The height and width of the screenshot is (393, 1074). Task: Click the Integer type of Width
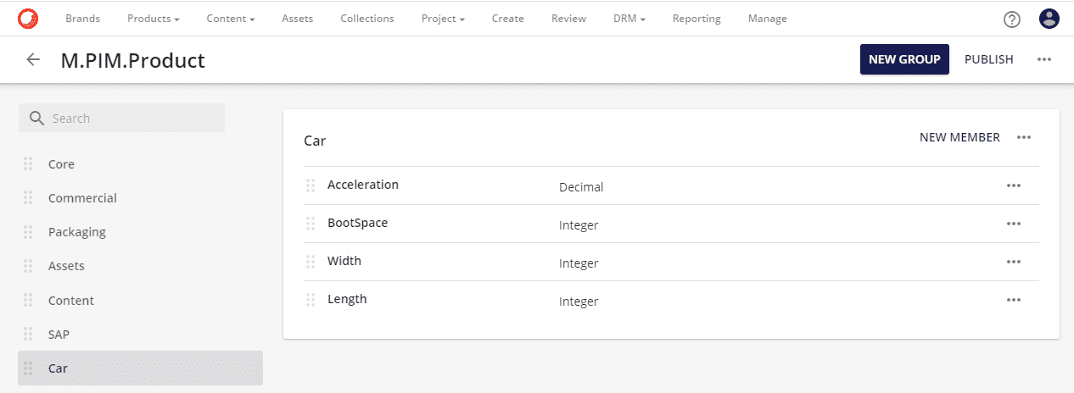[x=579, y=263]
